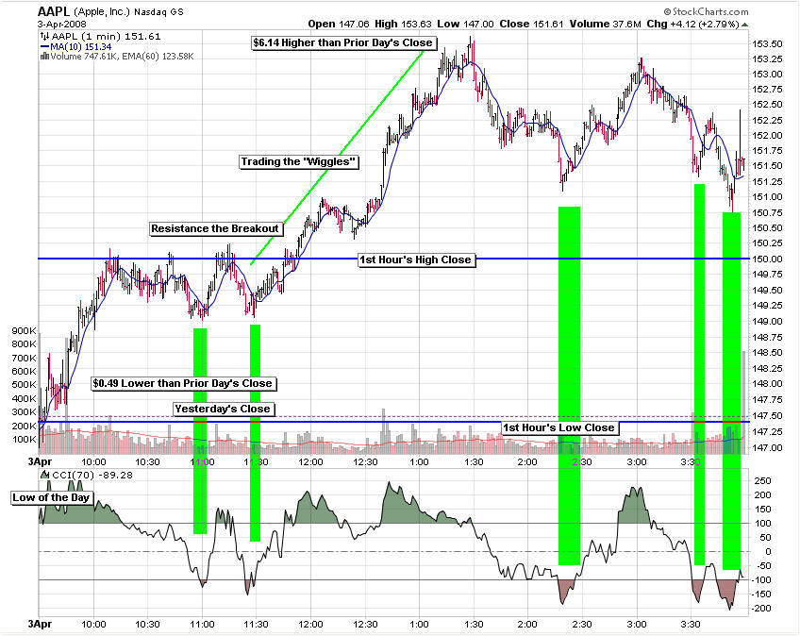The image size is (800, 636).
Task: Click 1:30 on the time axis under the volume bars
Action: point(474,462)
